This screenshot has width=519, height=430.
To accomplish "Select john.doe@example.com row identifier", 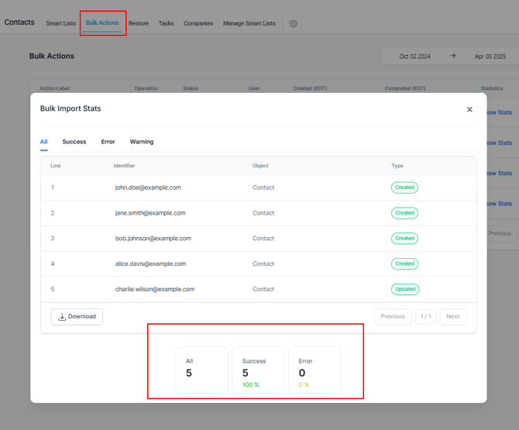I will pos(148,187).
